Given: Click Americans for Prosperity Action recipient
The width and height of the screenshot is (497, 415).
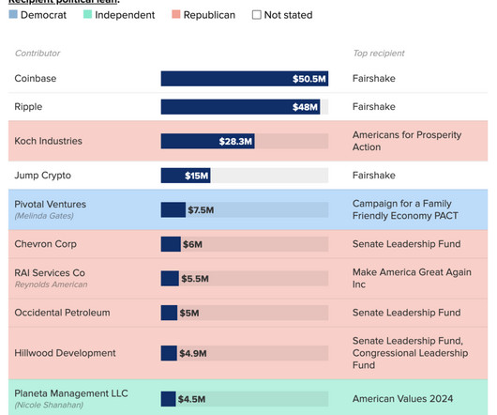Looking at the screenshot, I should [407, 141].
